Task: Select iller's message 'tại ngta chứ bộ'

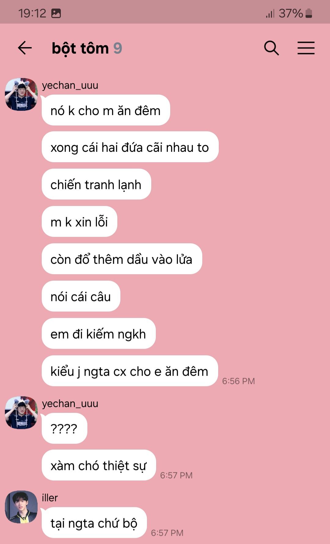Action: (x=94, y=523)
